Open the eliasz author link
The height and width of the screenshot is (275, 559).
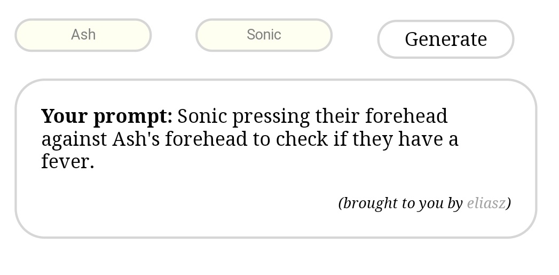(x=486, y=203)
